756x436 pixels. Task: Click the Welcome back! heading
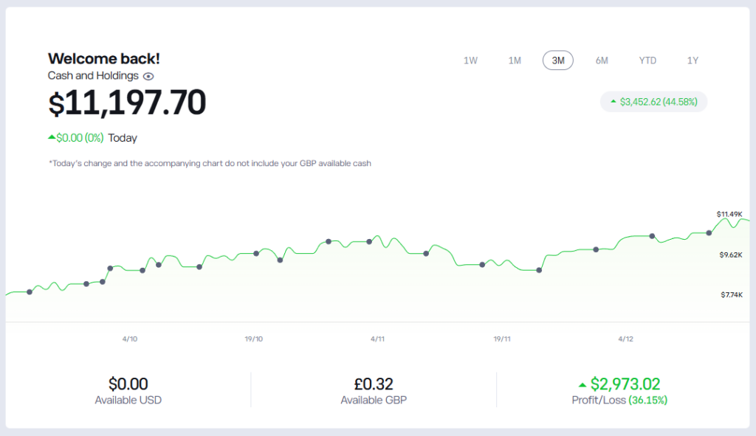coord(103,58)
